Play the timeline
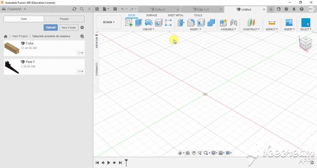Screen dimensions: 317x168 coord(108,163)
